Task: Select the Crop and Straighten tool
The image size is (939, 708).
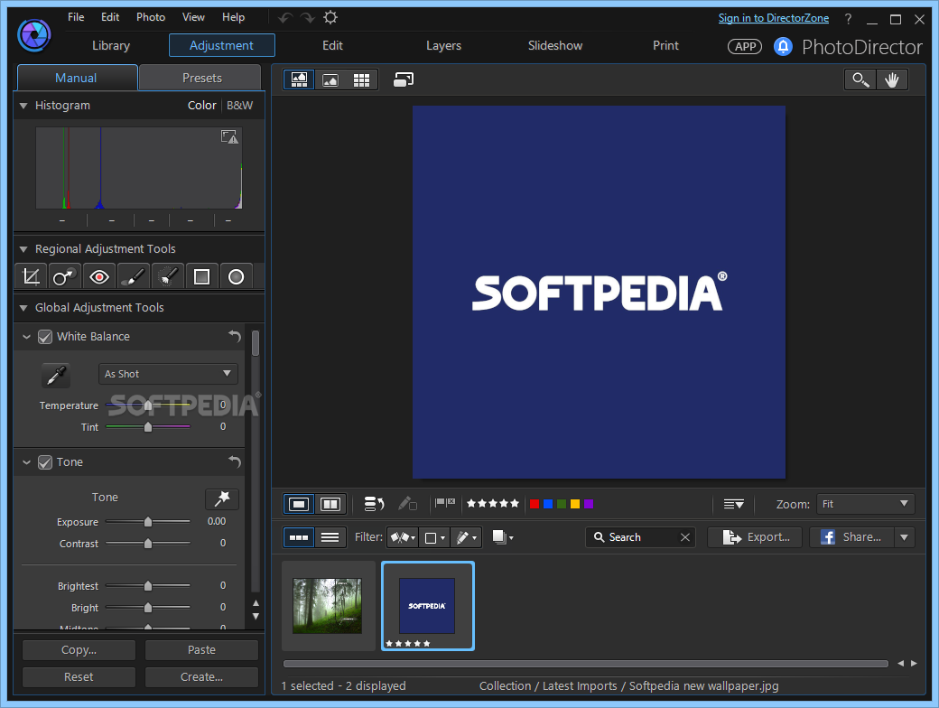Action: (x=31, y=276)
